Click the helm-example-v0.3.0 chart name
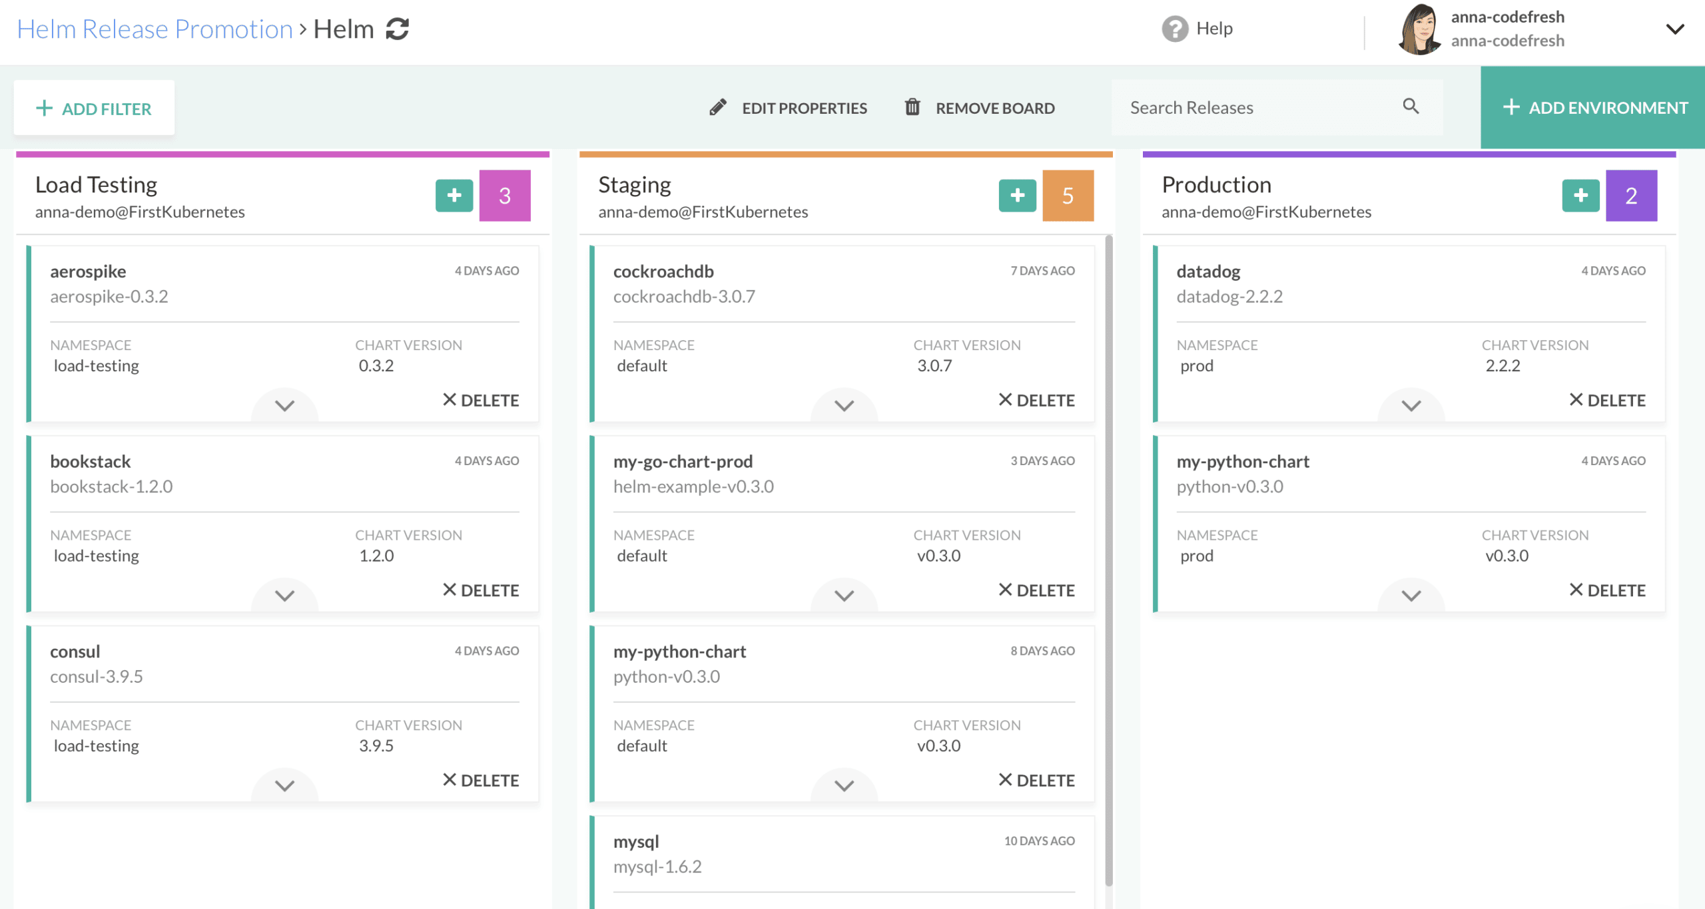 point(693,486)
